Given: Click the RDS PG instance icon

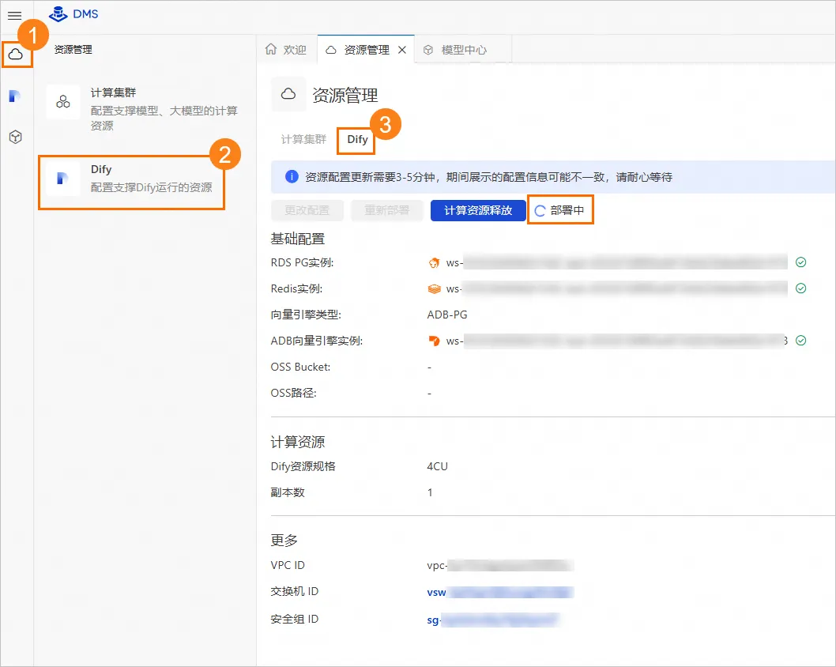Looking at the screenshot, I should click(x=434, y=262).
